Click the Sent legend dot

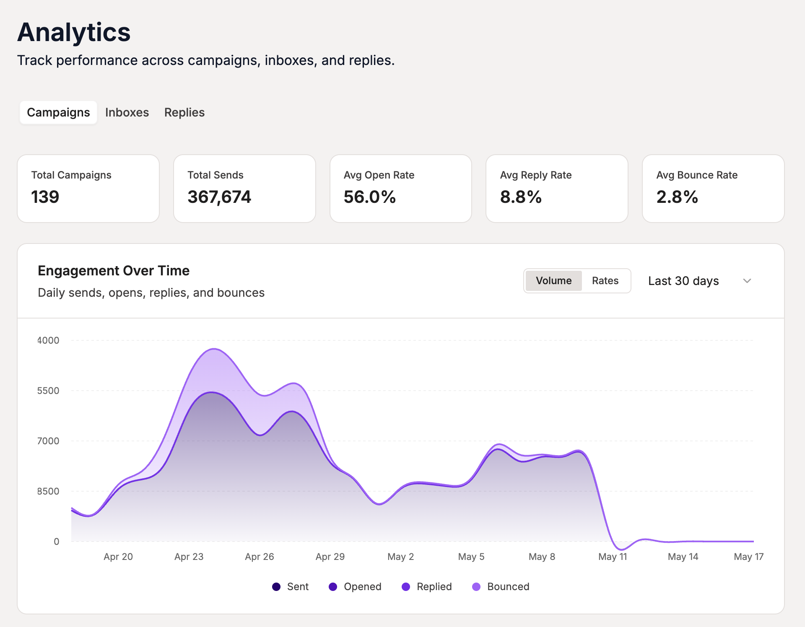pos(276,587)
